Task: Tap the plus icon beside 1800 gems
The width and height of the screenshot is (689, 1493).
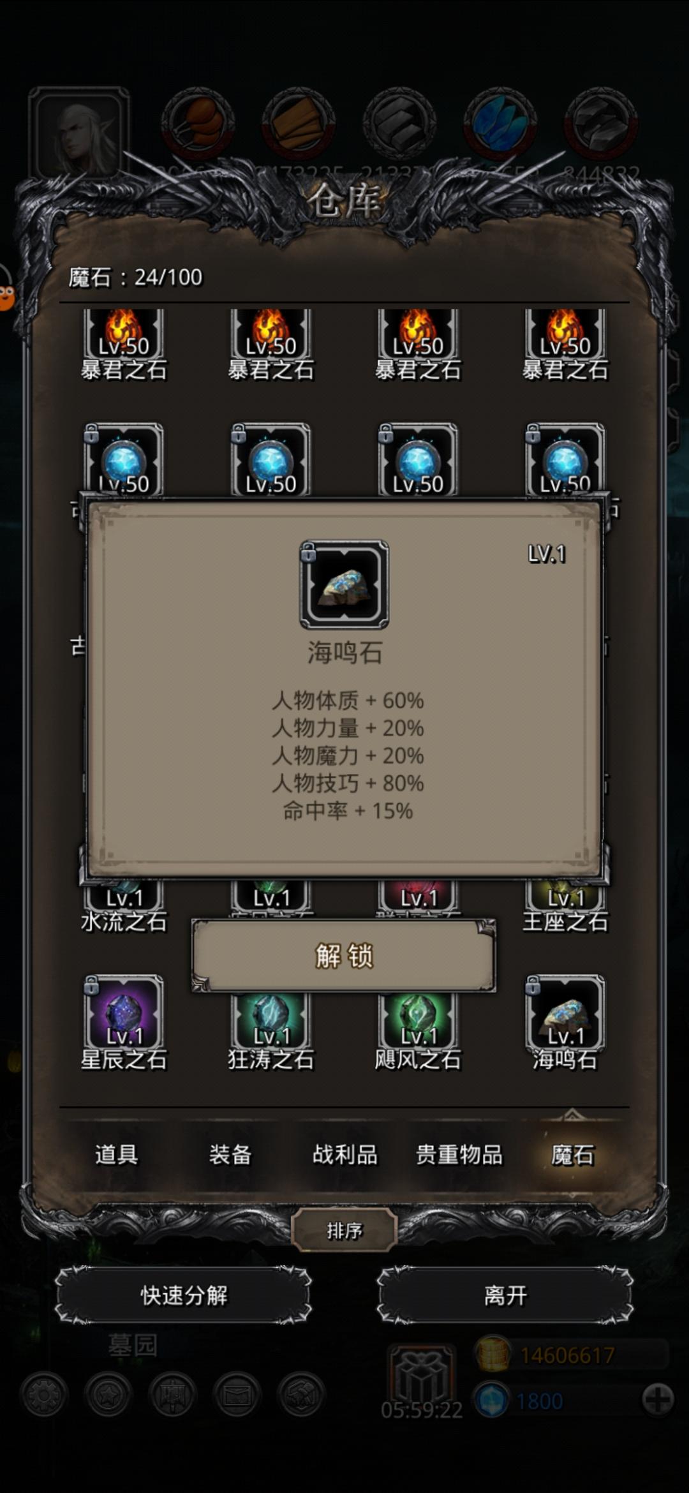Action: coord(658,1400)
